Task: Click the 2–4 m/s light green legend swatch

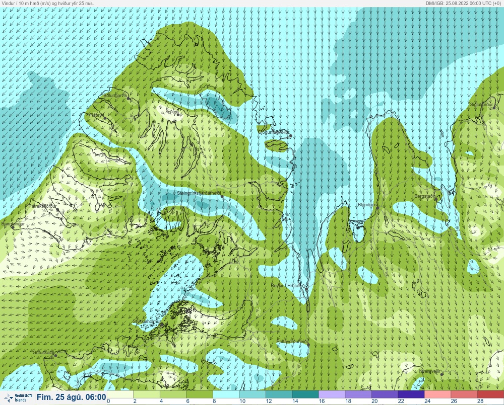Action: click(x=147, y=394)
